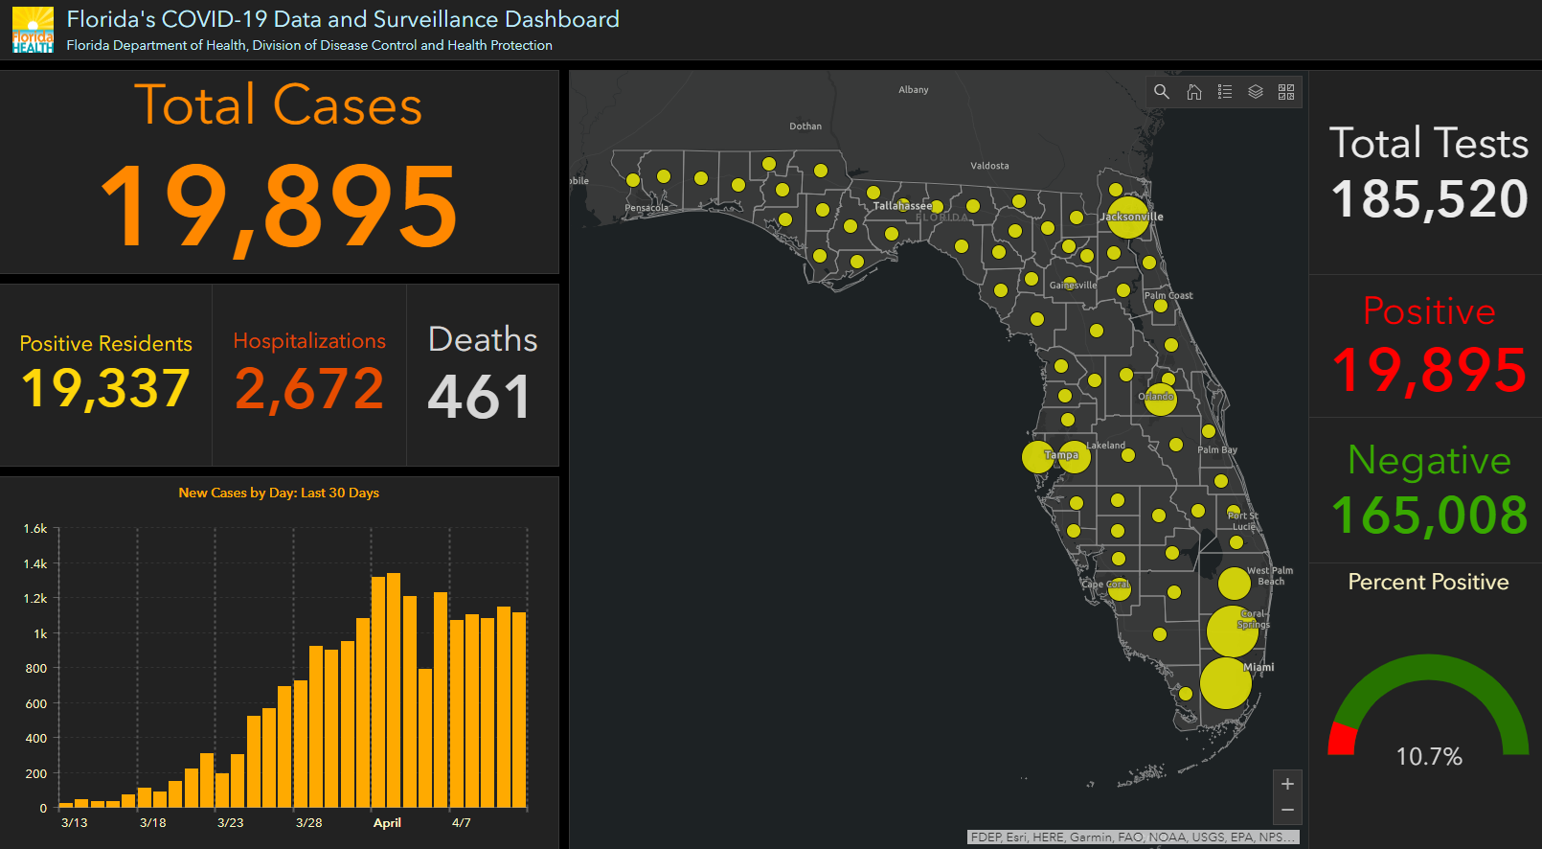Click the Cape Coral case bubble

(1120, 589)
